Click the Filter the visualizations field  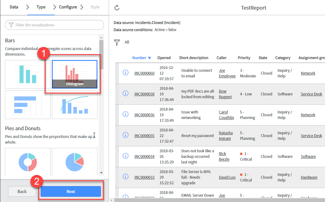pos(54,25)
